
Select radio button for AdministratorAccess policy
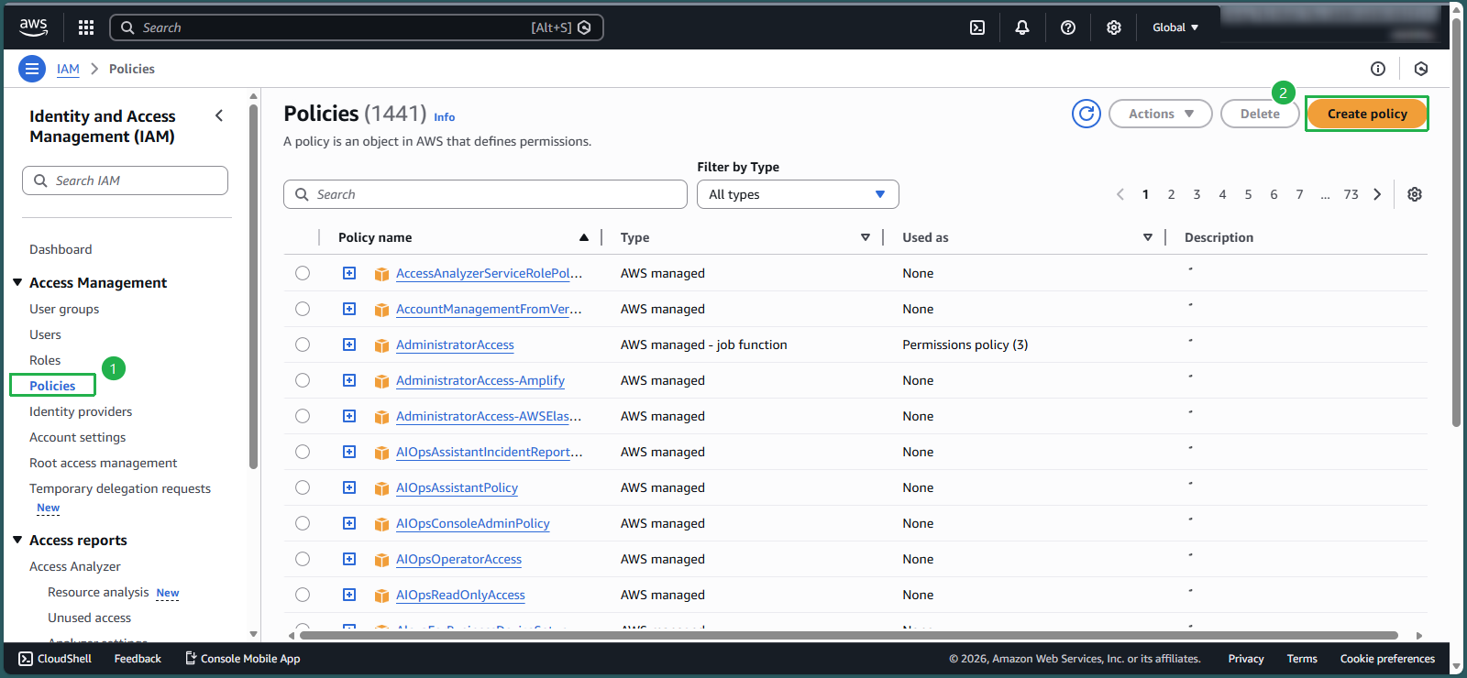tap(303, 344)
